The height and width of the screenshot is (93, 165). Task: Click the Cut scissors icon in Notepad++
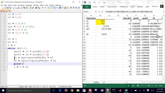pos(22,8)
